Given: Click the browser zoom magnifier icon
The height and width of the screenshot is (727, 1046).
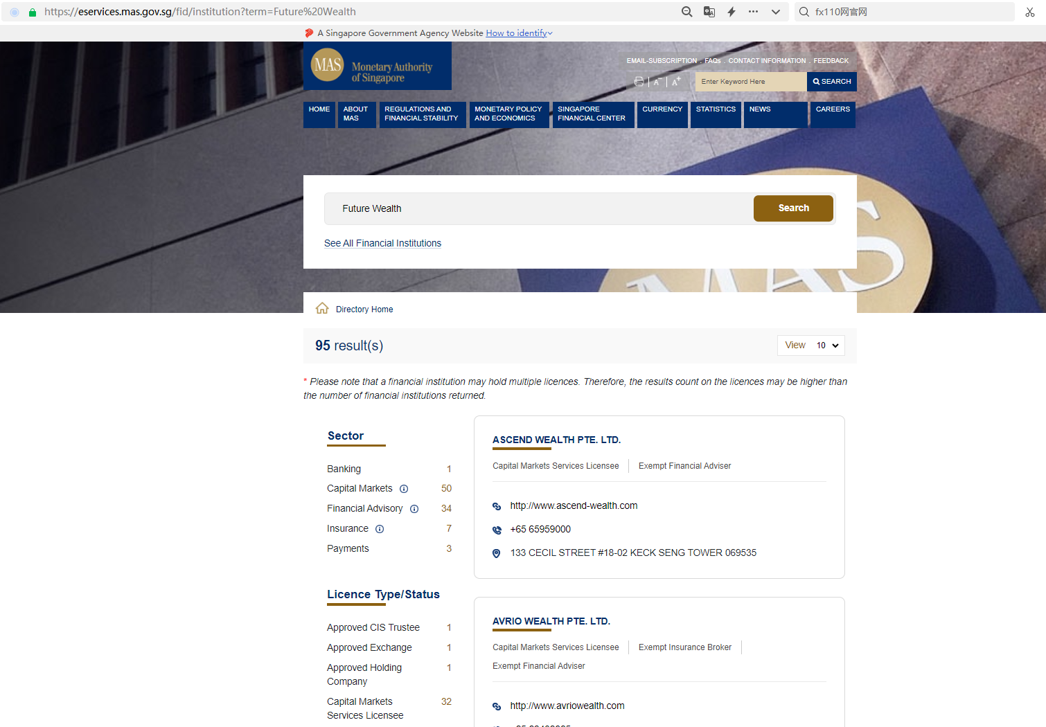Looking at the screenshot, I should click(x=687, y=12).
